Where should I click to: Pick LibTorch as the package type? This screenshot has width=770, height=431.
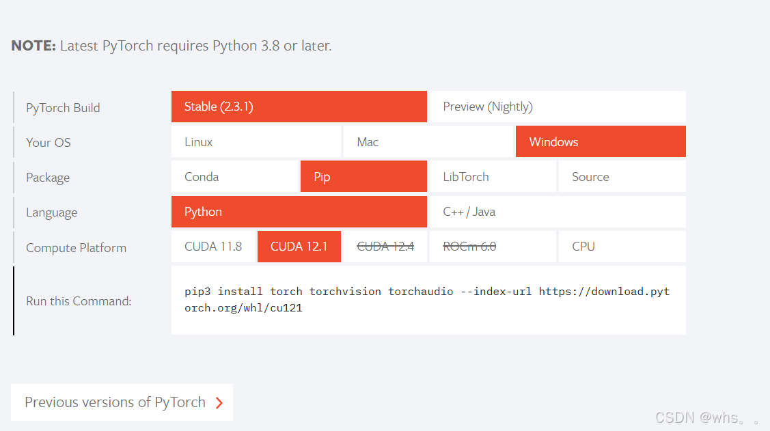point(493,176)
